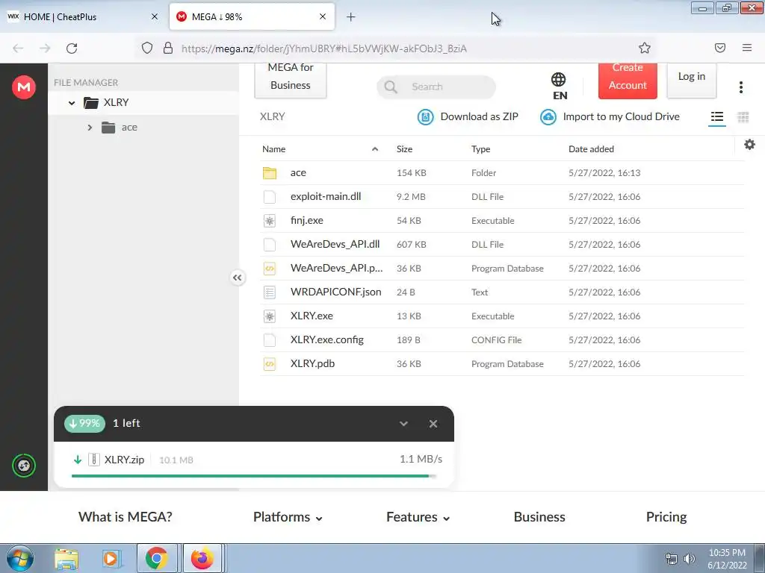Image resolution: width=765 pixels, height=573 pixels.
Task: Click the exploit-main.dll file icon
Action: pyautogui.click(x=269, y=197)
